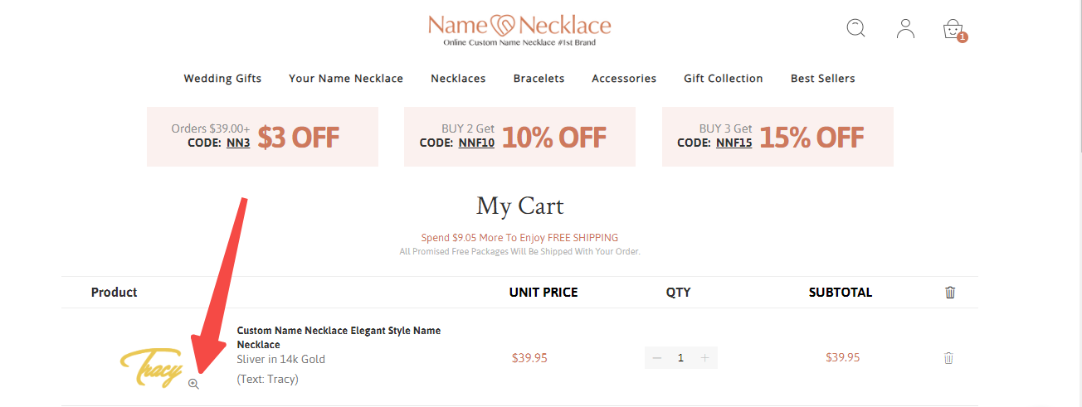The width and height of the screenshot is (1082, 407).
Task: Increase quantity with the plus button
Action: [x=705, y=358]
